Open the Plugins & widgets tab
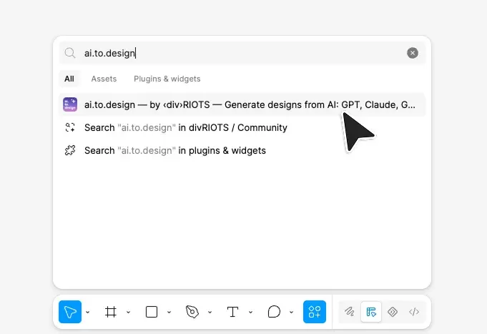This screenshot has height=334, width=487. [x=167, y=79]
